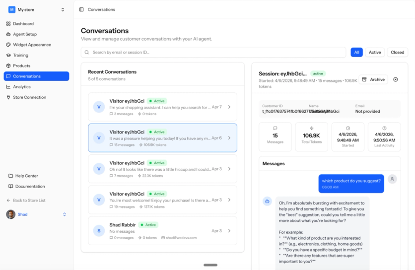Open the Shad account menu chevron
Image resolution: width=415 pixels, height=270 pixels.
[65, 214]
